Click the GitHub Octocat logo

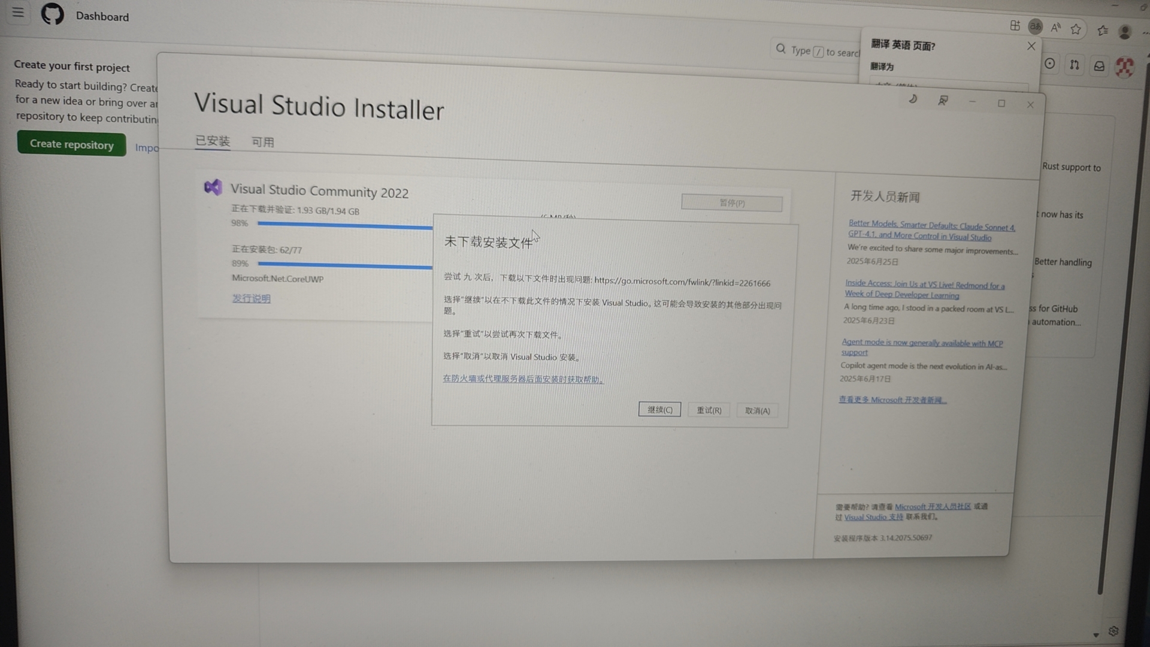point(52,14)
